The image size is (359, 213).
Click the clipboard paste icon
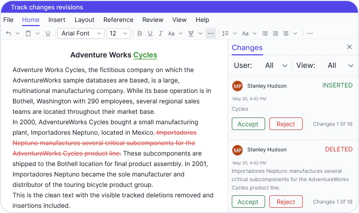(28, 33)
